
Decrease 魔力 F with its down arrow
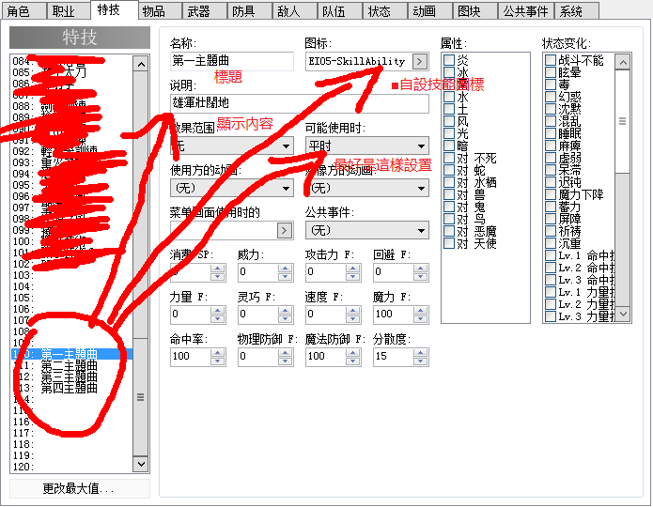(x=421, y=319)
